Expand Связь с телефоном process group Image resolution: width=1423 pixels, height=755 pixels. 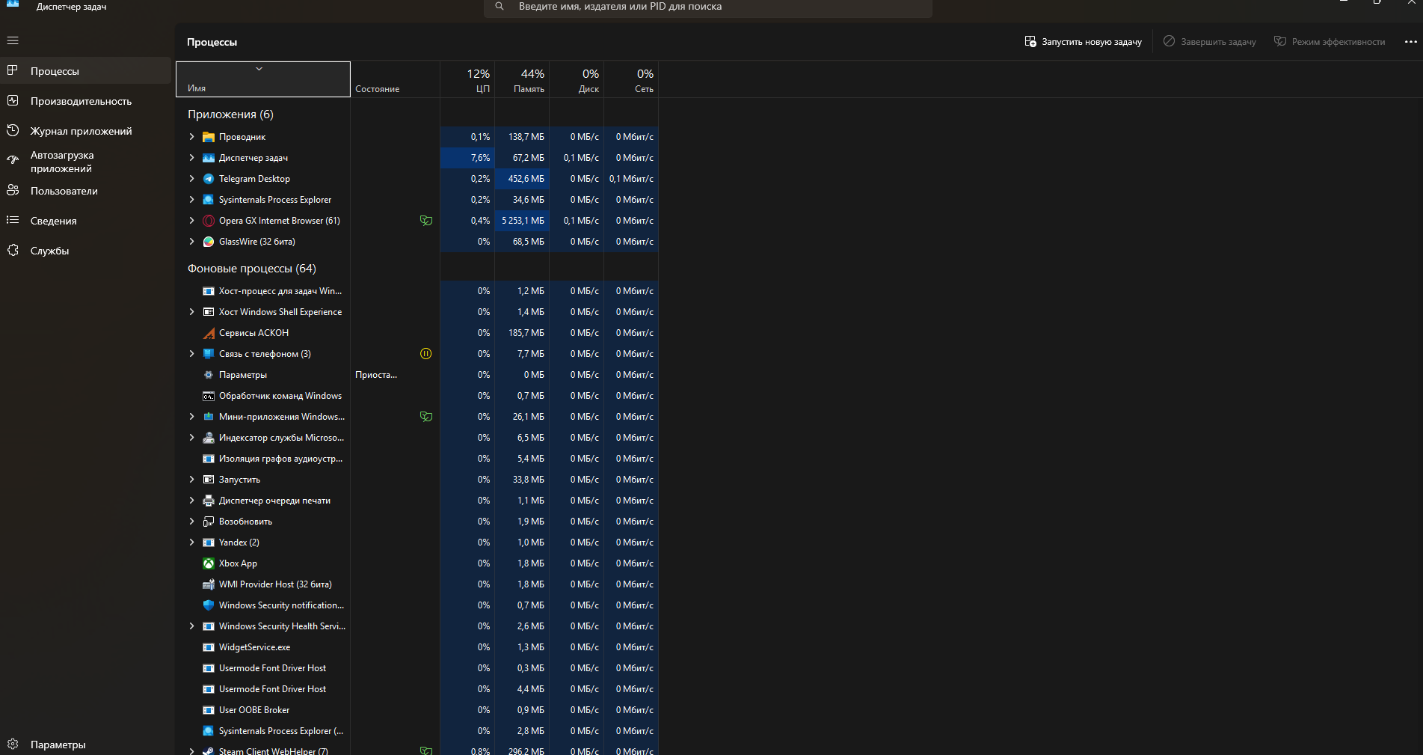(x=192, y=354)
